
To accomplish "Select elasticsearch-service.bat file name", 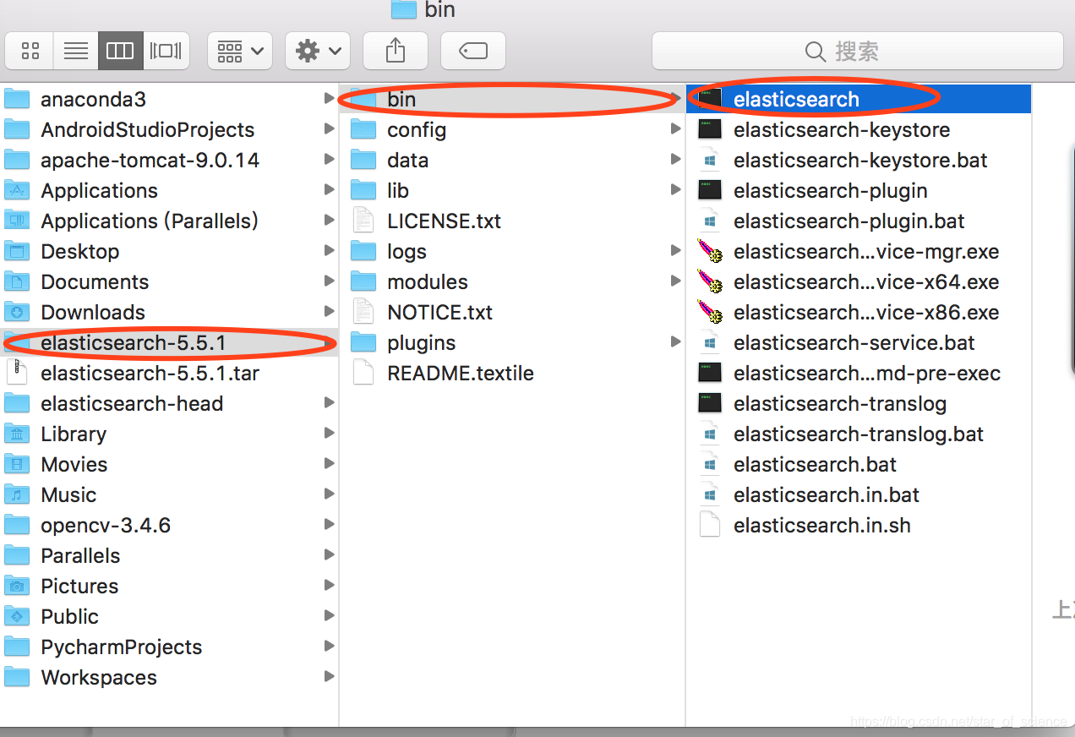I will click(854, 343).
